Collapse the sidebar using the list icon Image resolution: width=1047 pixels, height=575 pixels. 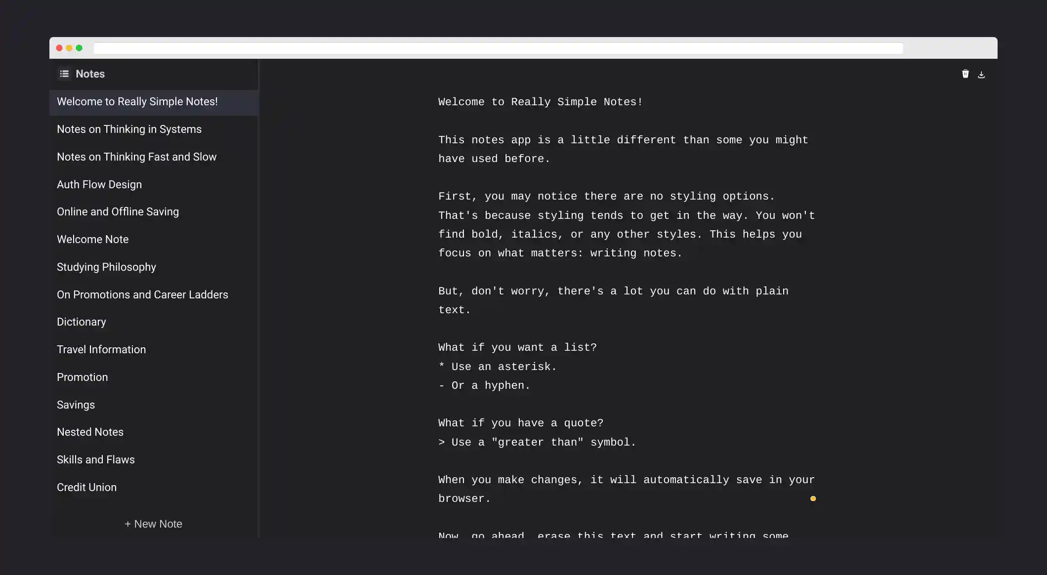pyautogui.click(x=64, y=74)
